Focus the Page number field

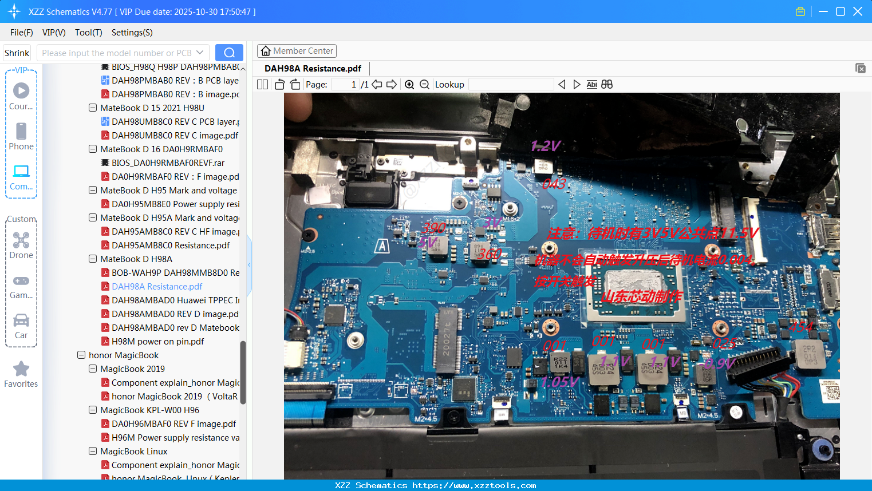click(345, 84)
